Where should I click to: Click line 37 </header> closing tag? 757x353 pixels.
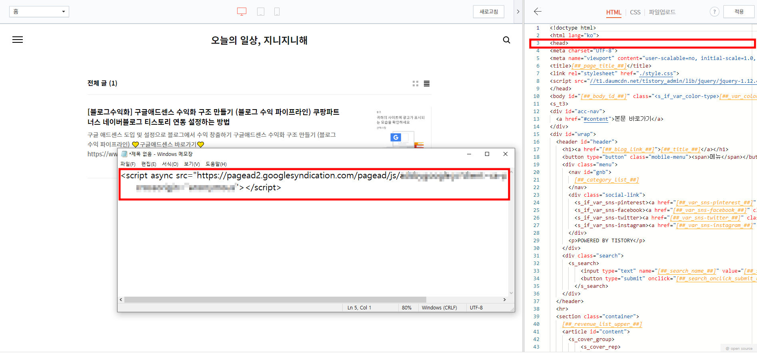click(570, 301)
